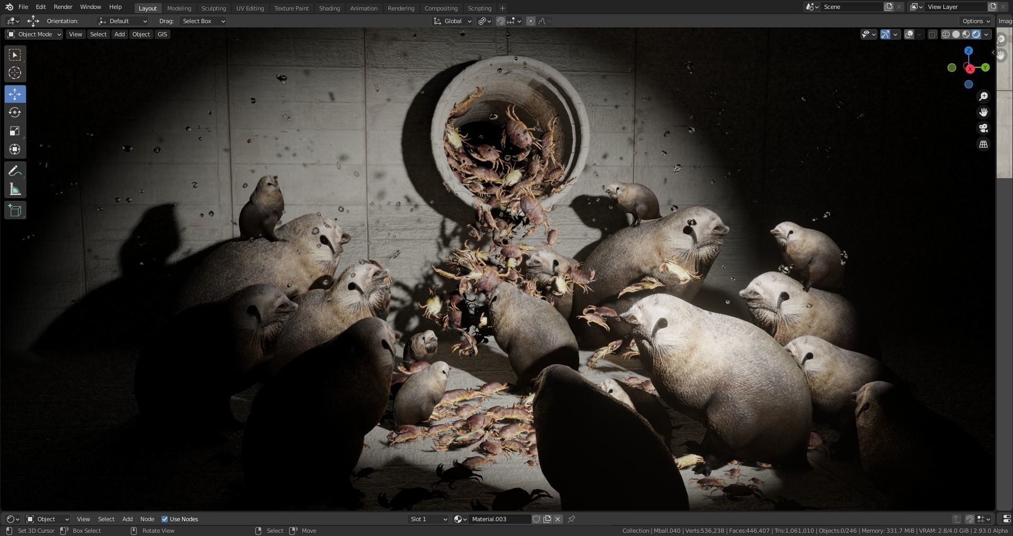Click the pan hand viewport gizmo

pyautogui.click(x=983, y=112)
